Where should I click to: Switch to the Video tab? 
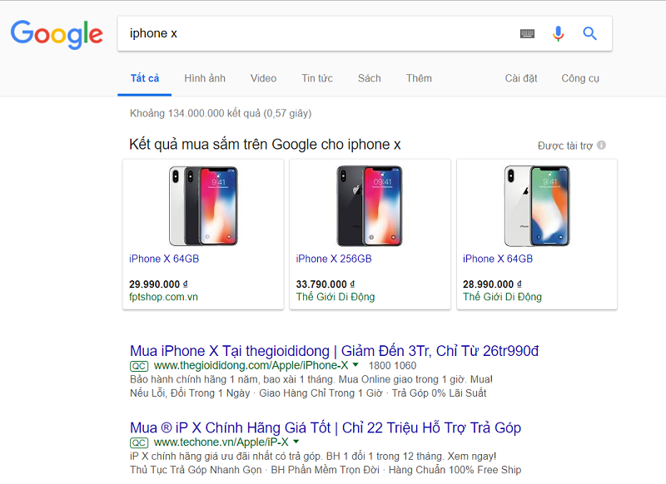[263, 78]
